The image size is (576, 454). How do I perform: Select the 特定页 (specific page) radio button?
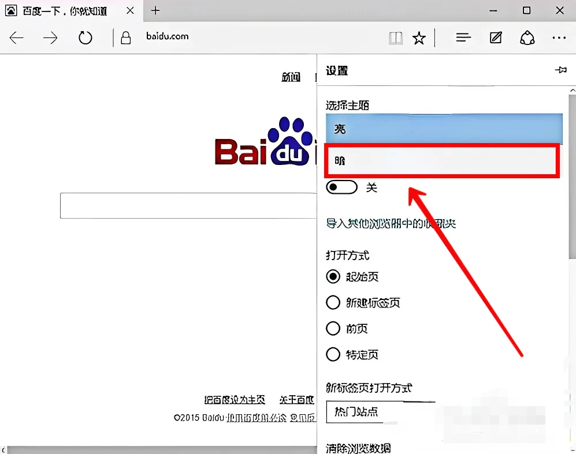[333, 355]
